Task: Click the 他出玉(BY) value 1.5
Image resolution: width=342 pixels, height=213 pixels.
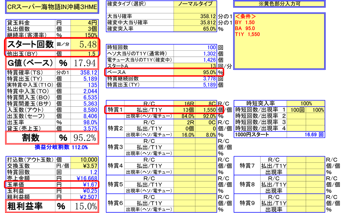Action: pos(84,54)
